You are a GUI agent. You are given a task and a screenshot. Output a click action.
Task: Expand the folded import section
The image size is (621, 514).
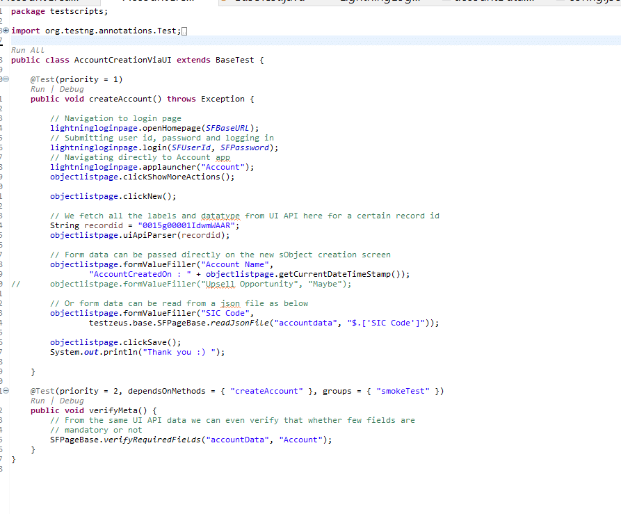[6, 31]
